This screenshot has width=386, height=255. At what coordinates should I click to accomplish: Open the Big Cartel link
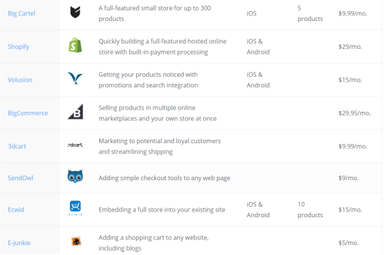[x=22, y=13]
